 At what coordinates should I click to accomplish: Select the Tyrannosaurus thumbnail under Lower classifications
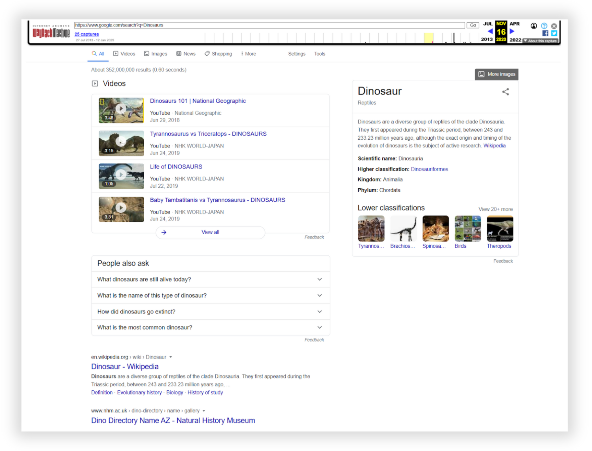(371, 228)
